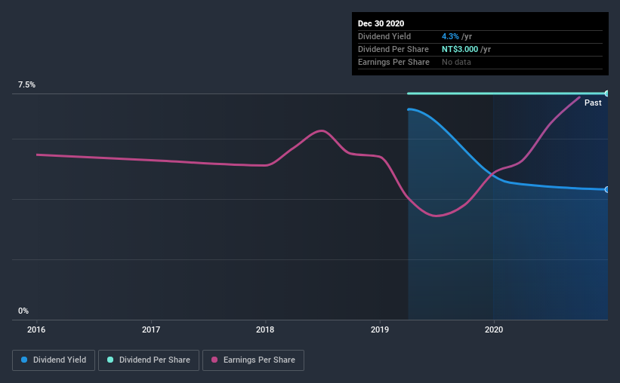
Task: Click the Dec 30 2020 tooltip date header
Action: (381, 23)
